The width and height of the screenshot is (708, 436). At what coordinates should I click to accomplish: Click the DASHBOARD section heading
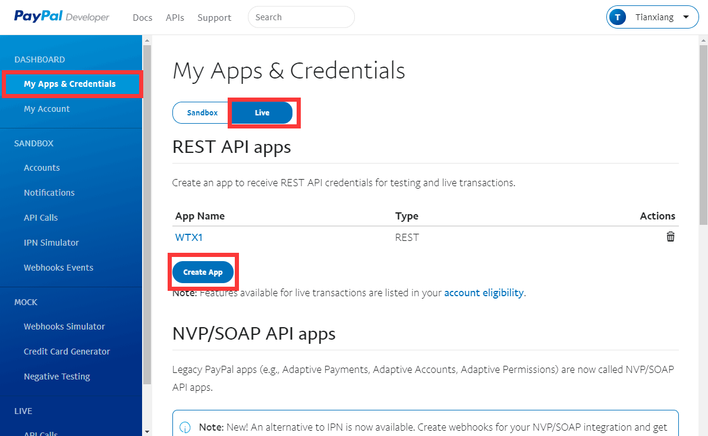pos(40,59)
